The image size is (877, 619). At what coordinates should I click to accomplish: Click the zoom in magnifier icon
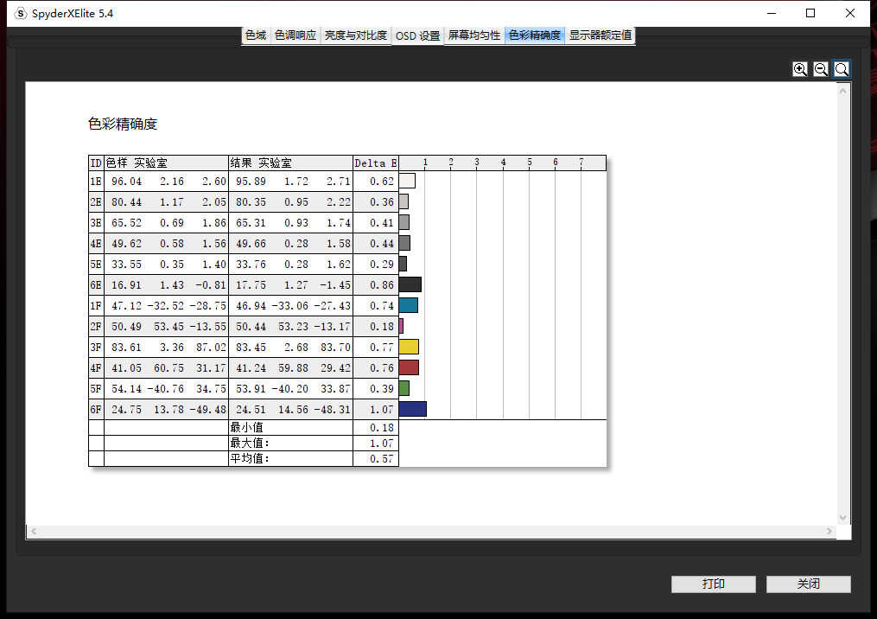800,69
